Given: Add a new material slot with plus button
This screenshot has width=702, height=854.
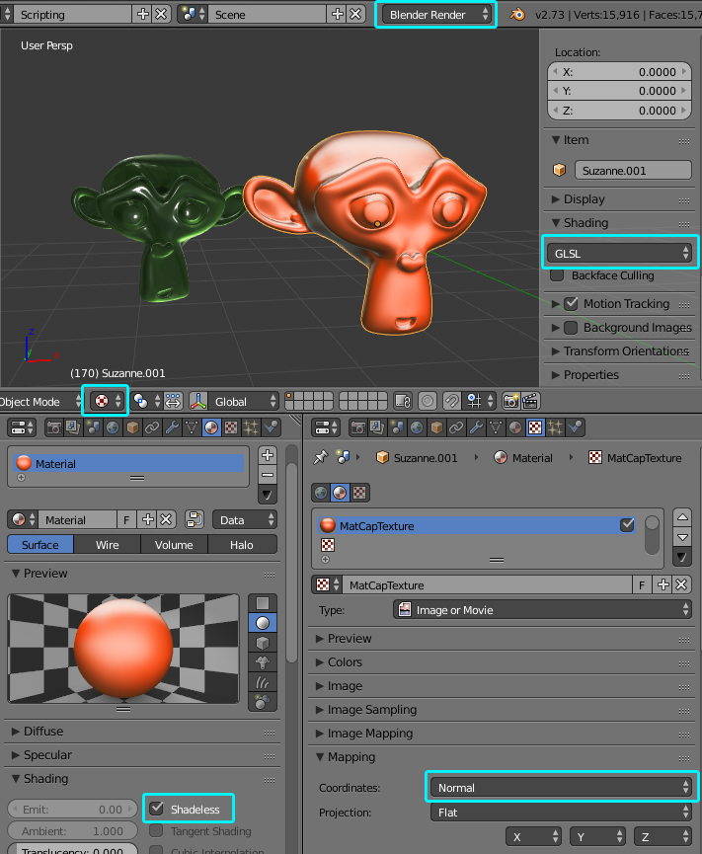Looking at the screenshot, I should pyautogui.click(x=267, y=455).
